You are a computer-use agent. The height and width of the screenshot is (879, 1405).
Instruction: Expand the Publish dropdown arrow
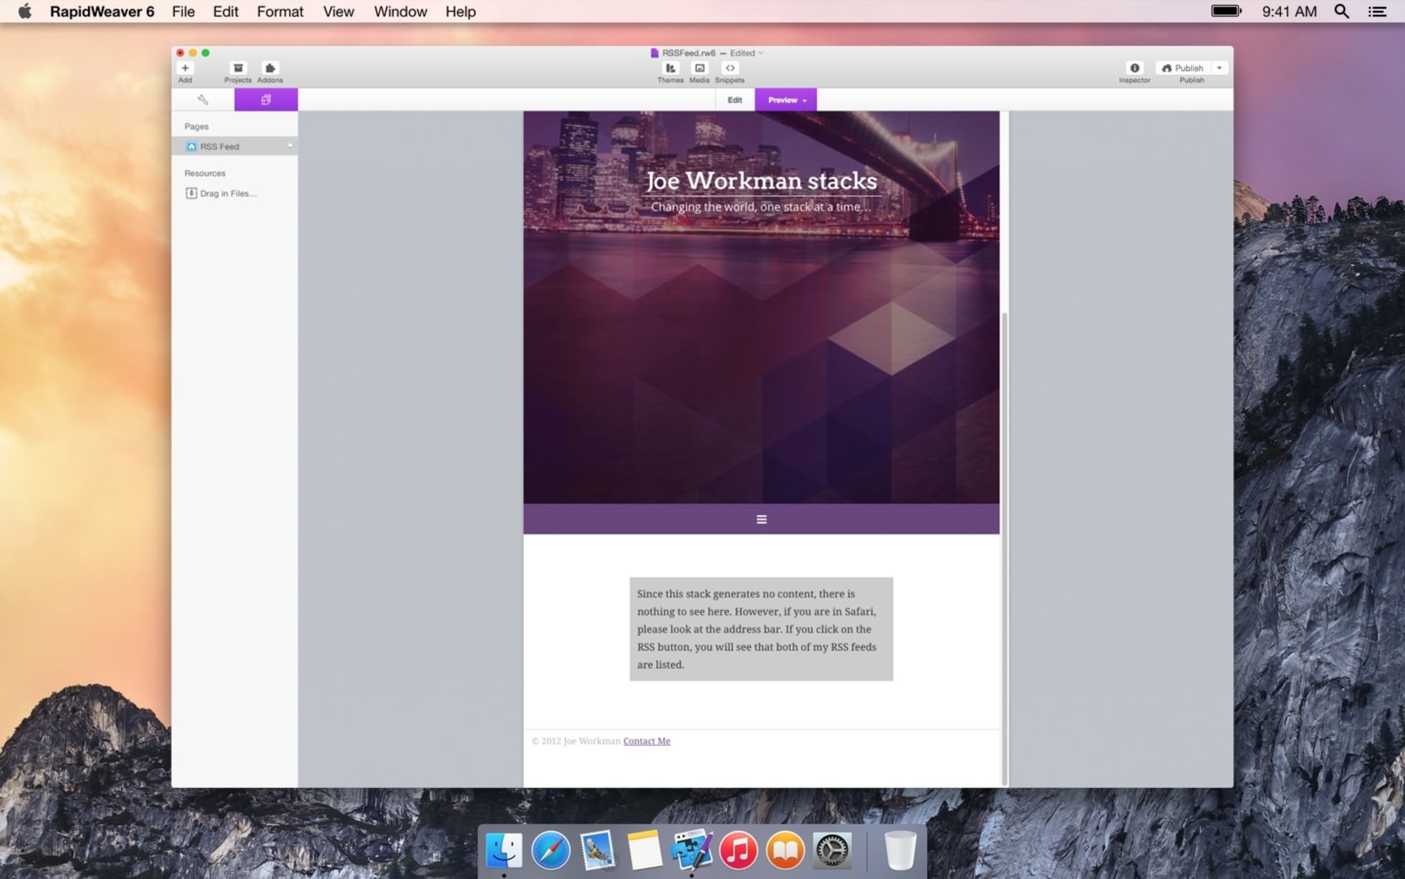(x=1219, y=68)
